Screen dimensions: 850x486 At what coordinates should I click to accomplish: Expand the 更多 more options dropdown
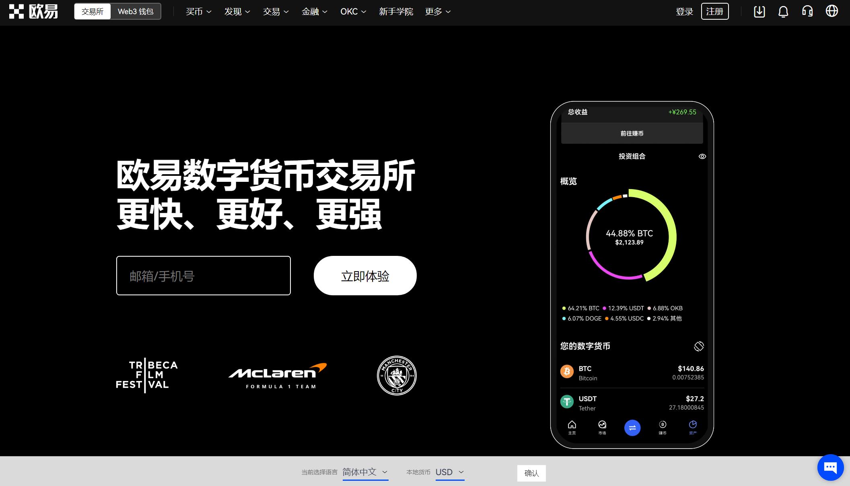point(438,12)
